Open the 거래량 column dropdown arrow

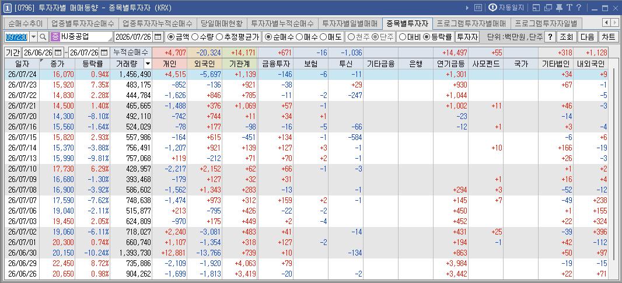pos(148,64)
